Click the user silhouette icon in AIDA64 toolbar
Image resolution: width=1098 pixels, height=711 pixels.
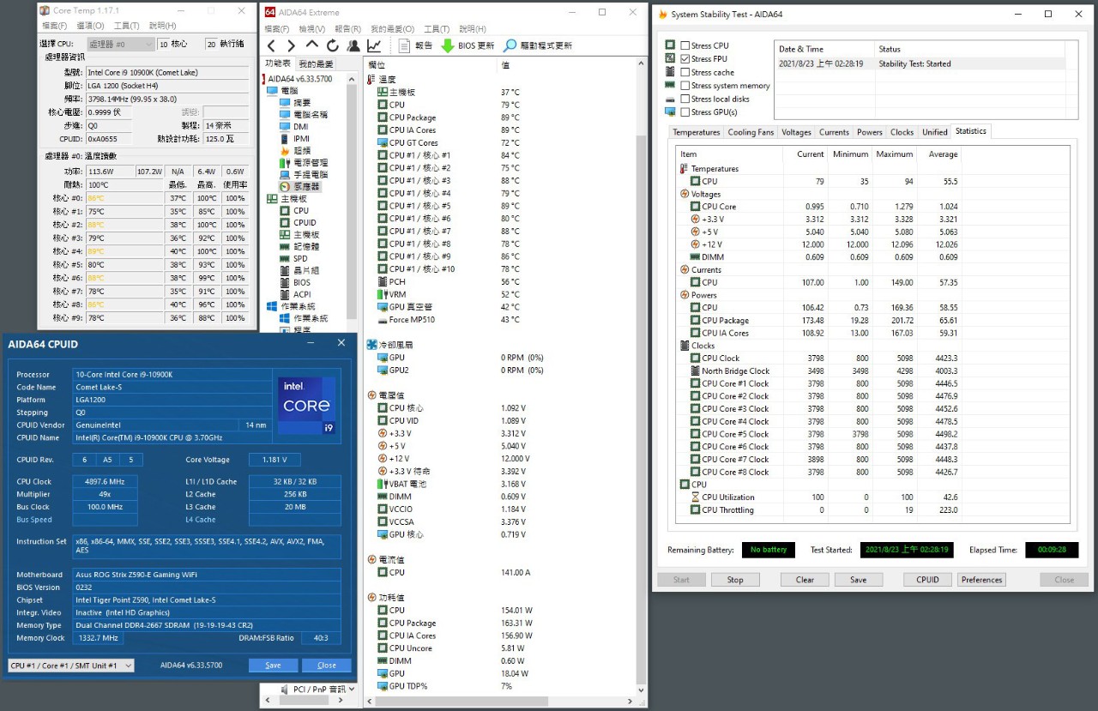click(x=353, y=45)
